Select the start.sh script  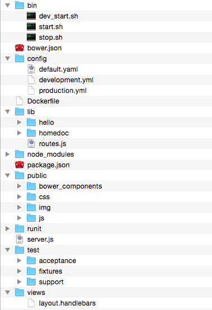[x=107, y=27]
